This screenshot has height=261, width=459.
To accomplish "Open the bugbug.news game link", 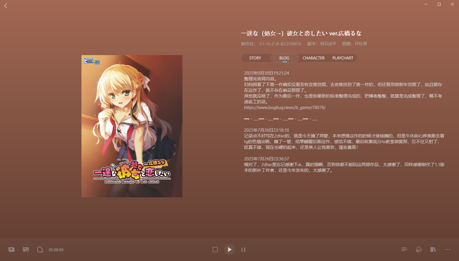I will click(x=285, y=108).
